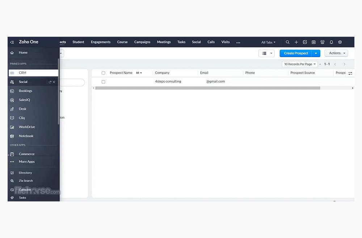Open the 10 Records Per Page dropdown

300,64
